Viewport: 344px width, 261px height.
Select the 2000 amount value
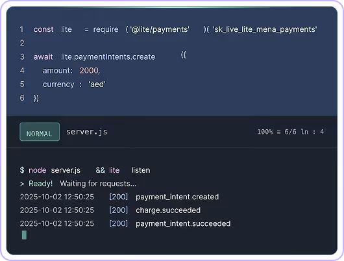[89, 71]
